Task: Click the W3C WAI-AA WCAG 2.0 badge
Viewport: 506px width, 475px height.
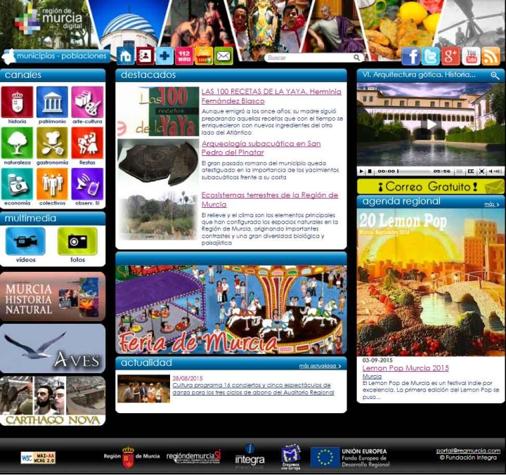Action: (x=38, y=457)
